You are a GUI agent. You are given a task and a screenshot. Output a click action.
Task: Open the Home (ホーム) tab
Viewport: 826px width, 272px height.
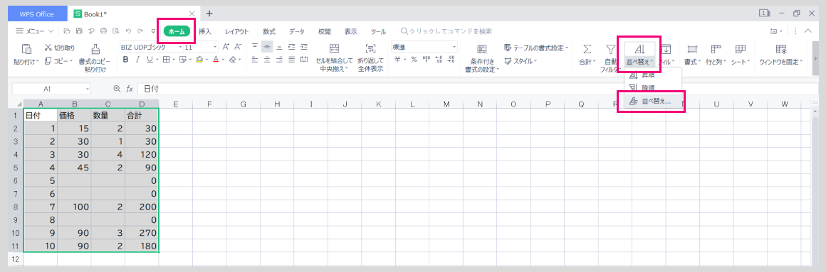tap(177, 31)
